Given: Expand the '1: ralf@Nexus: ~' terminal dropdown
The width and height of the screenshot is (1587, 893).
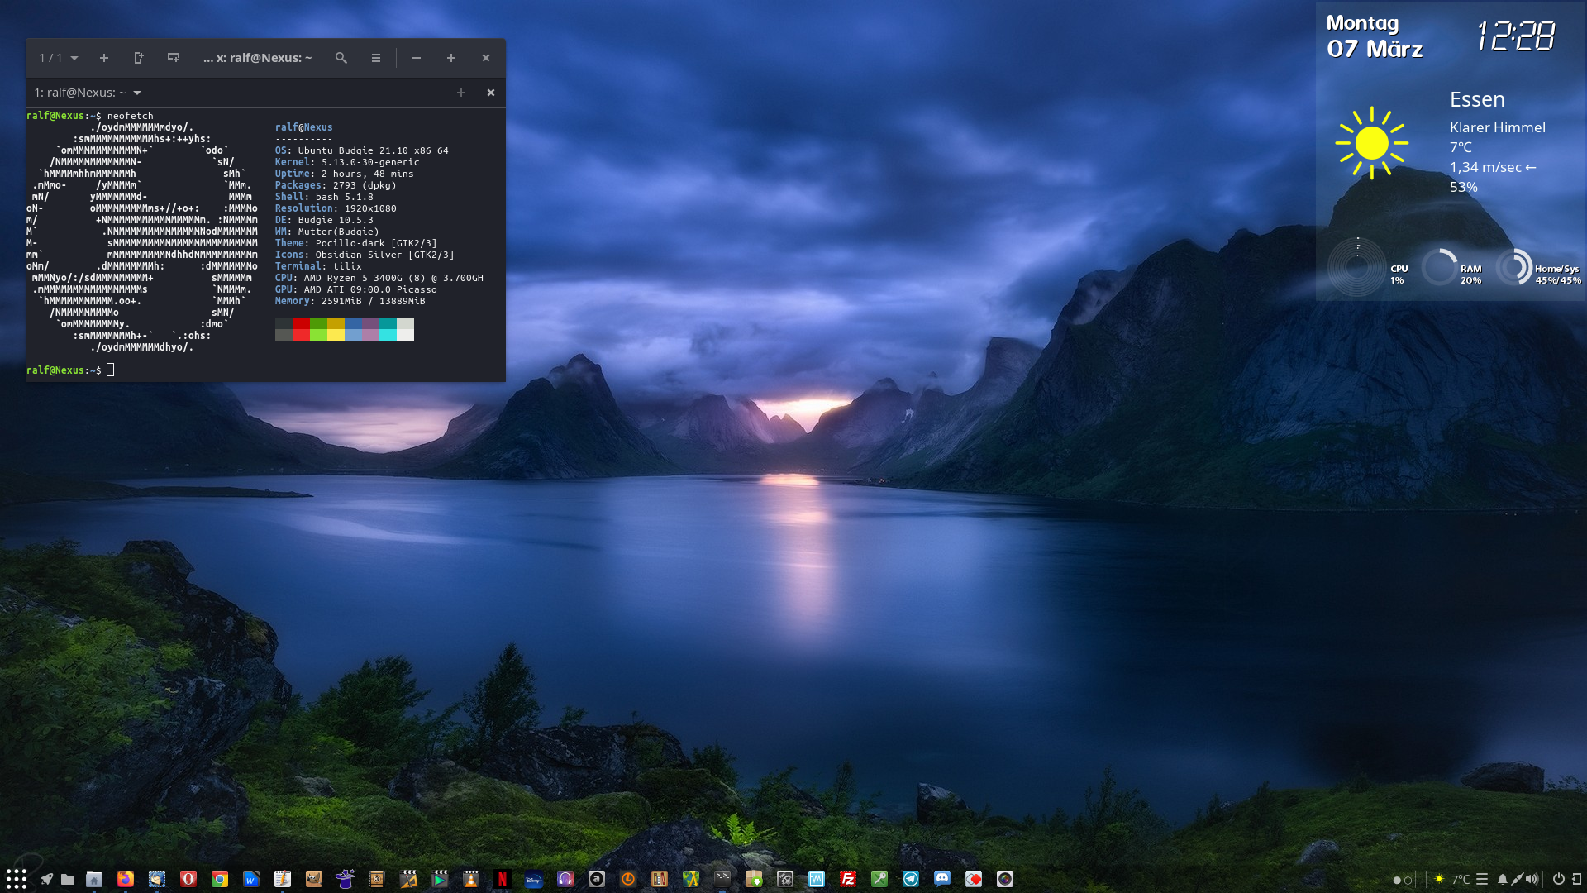Looking at the screenshot, I should [x=137, y=93].
